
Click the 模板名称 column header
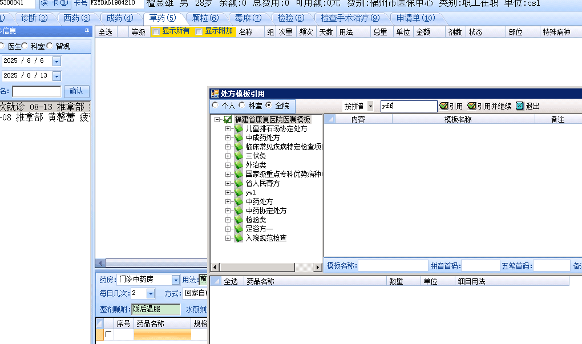click(x=463, y=119)
